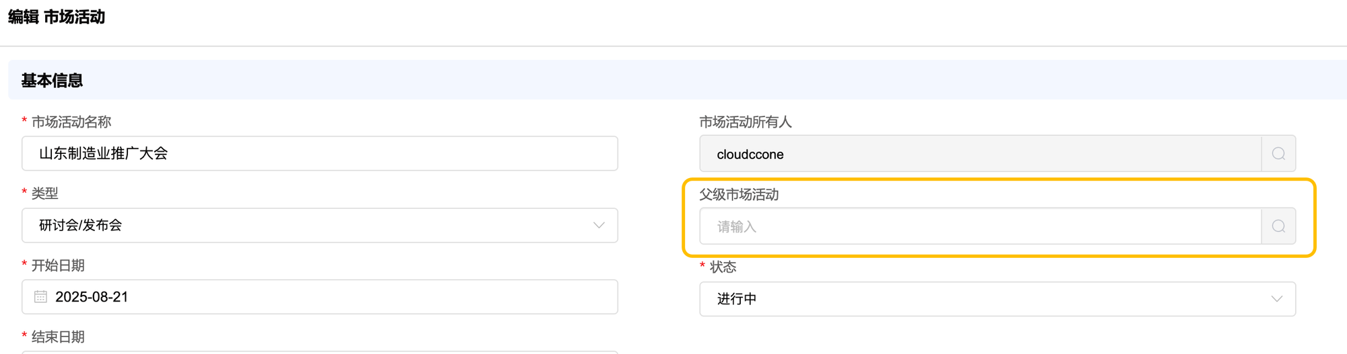Click the 结束日期 field label
Screen dimensions: 1347x354
58,337
